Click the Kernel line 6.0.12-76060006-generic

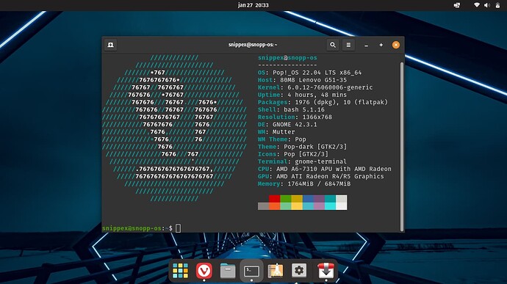[x=315, y=87]
